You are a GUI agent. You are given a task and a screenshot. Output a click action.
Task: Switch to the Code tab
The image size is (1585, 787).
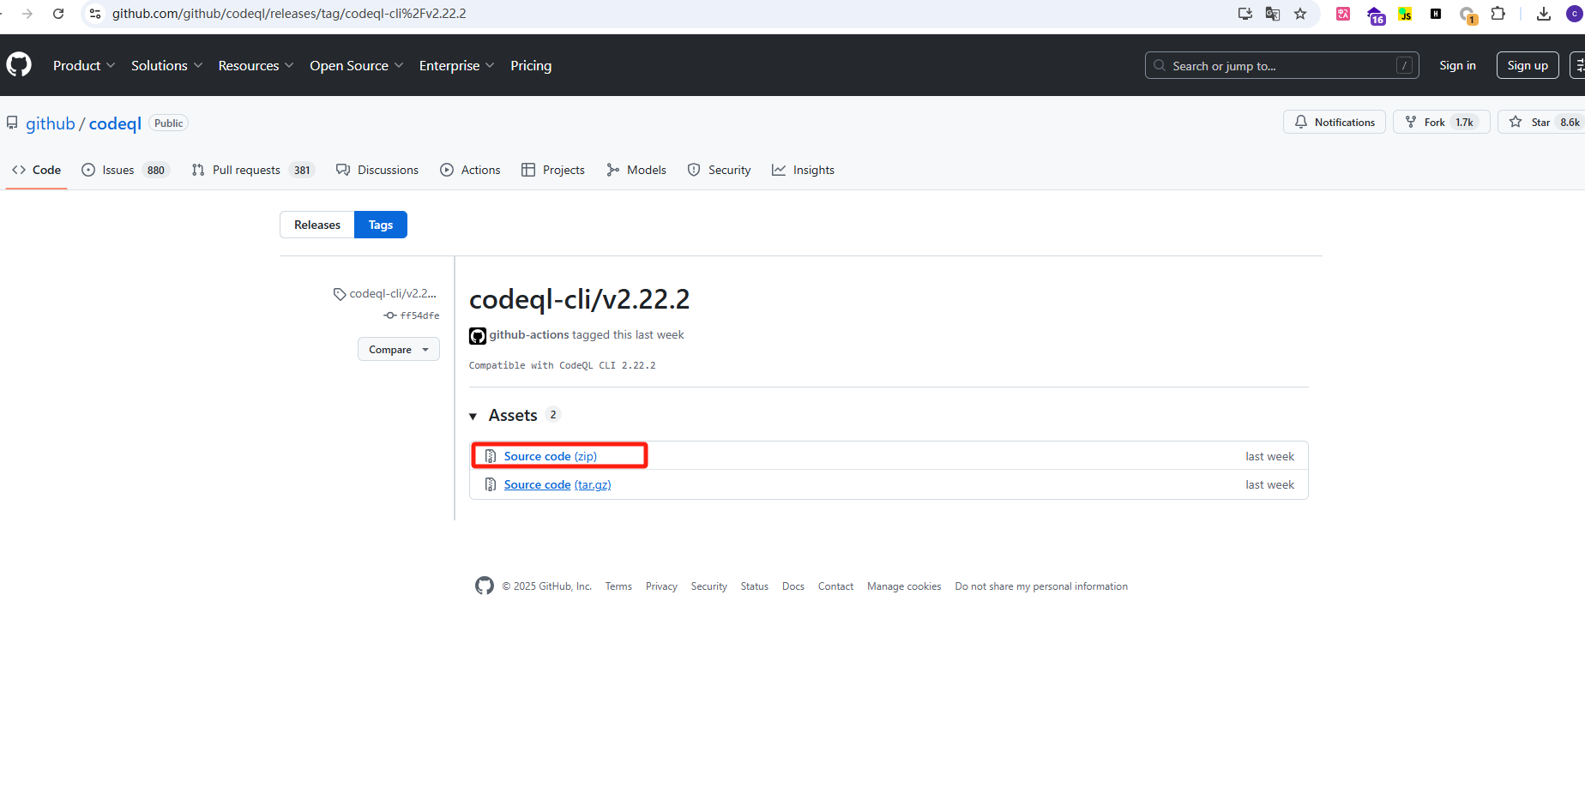pos(37,170)
